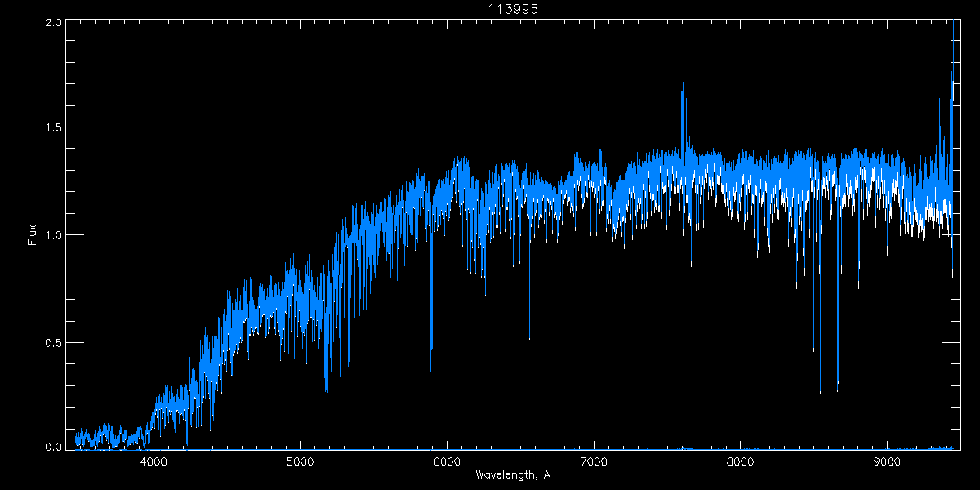Click the 'Wavelength, A' x-axis label

click(x=513, y=474)
